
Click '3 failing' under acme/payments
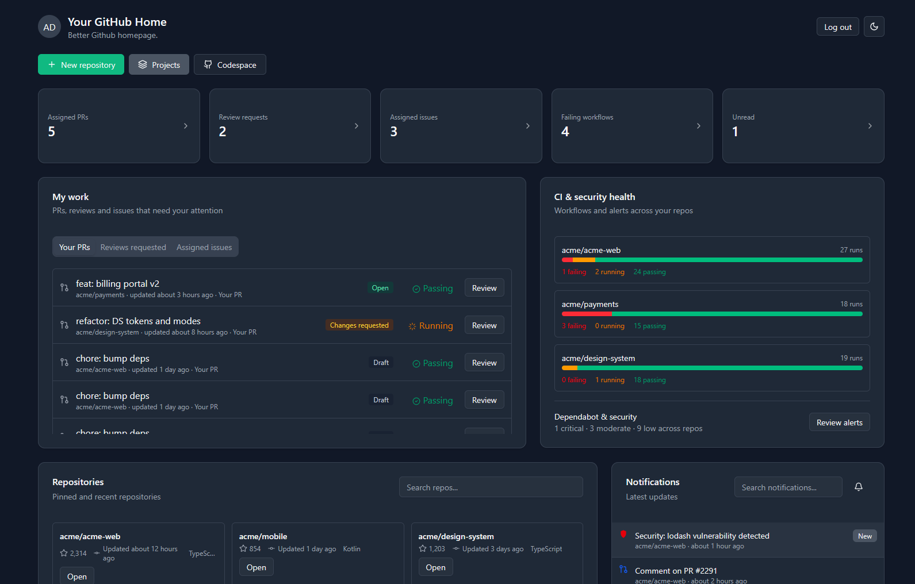click(574, 326)
